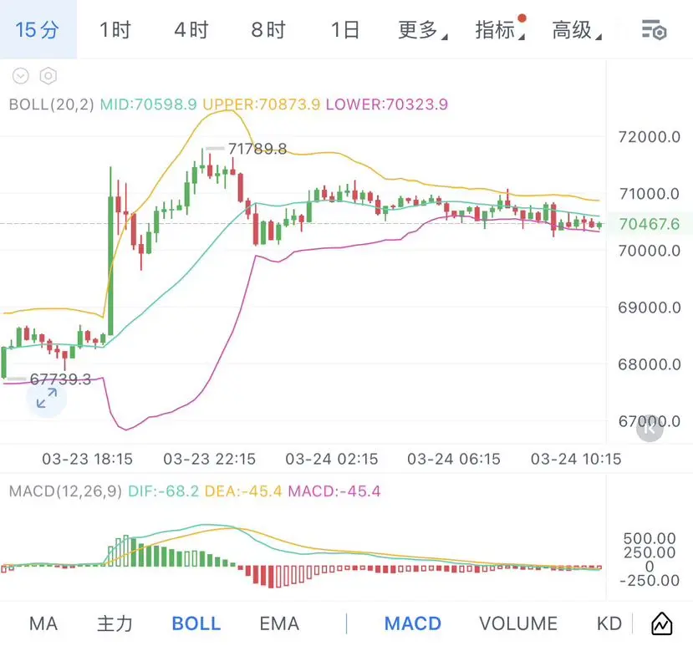The image size is (693, 646).
Task: Tap the UPPER:70873.9 value
Action: coord(261,104)
